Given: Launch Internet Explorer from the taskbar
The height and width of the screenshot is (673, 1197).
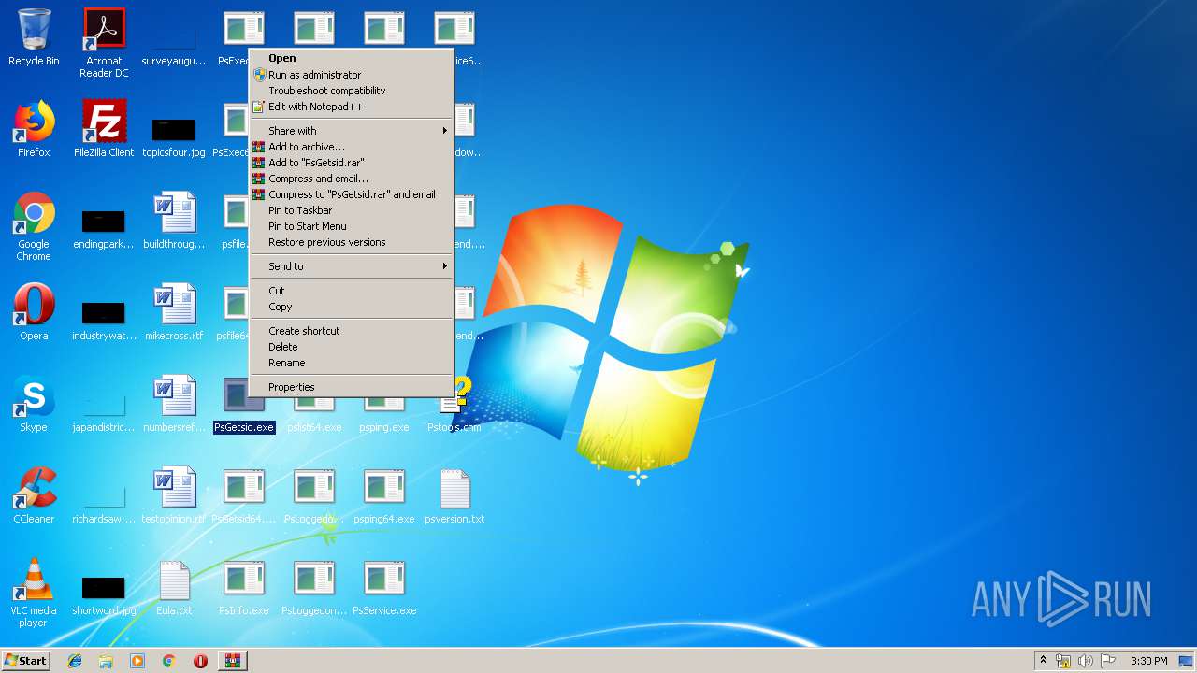Looking at the screenshot, I should [75, 661].
